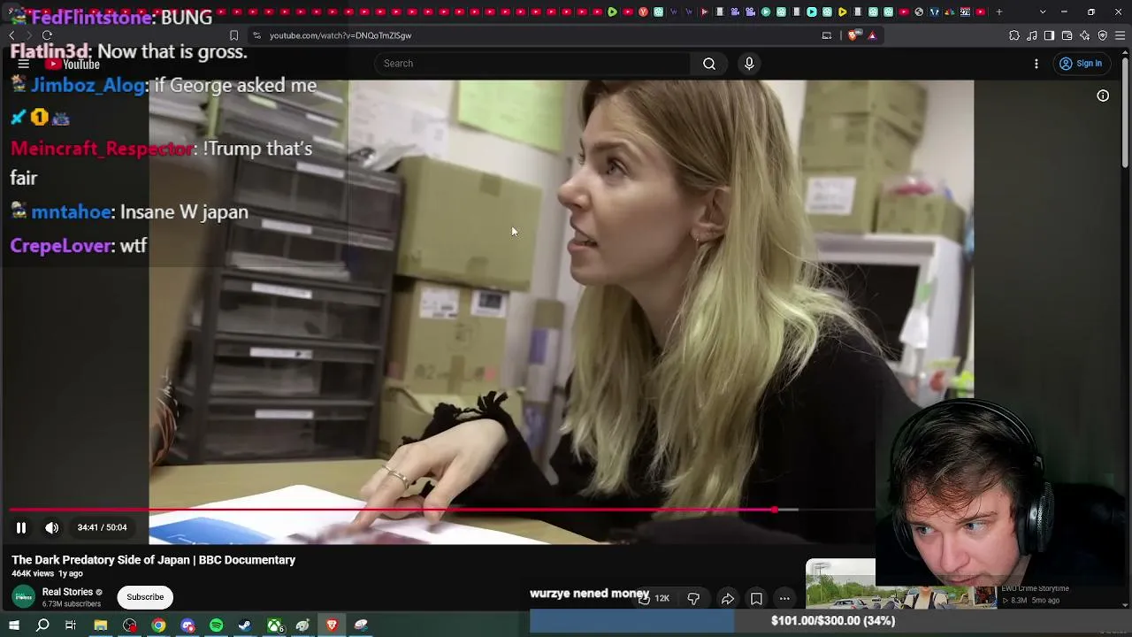Screen dimensions: 1132x637
Task: Click the magnifier search button
Action: (x=709, y=64)
